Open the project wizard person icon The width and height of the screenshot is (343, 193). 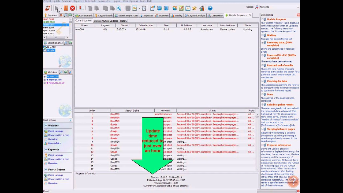48,8
